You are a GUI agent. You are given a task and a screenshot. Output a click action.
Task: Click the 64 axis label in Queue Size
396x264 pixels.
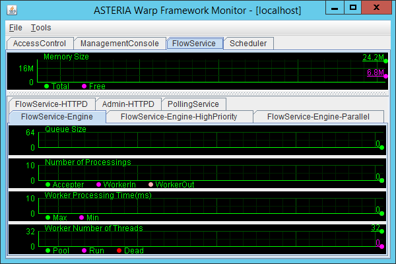tap(30, 133)
